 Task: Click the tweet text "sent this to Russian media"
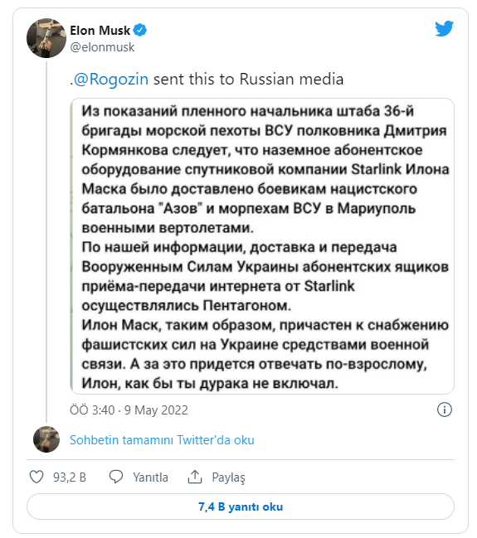click(x=248, y=80)
